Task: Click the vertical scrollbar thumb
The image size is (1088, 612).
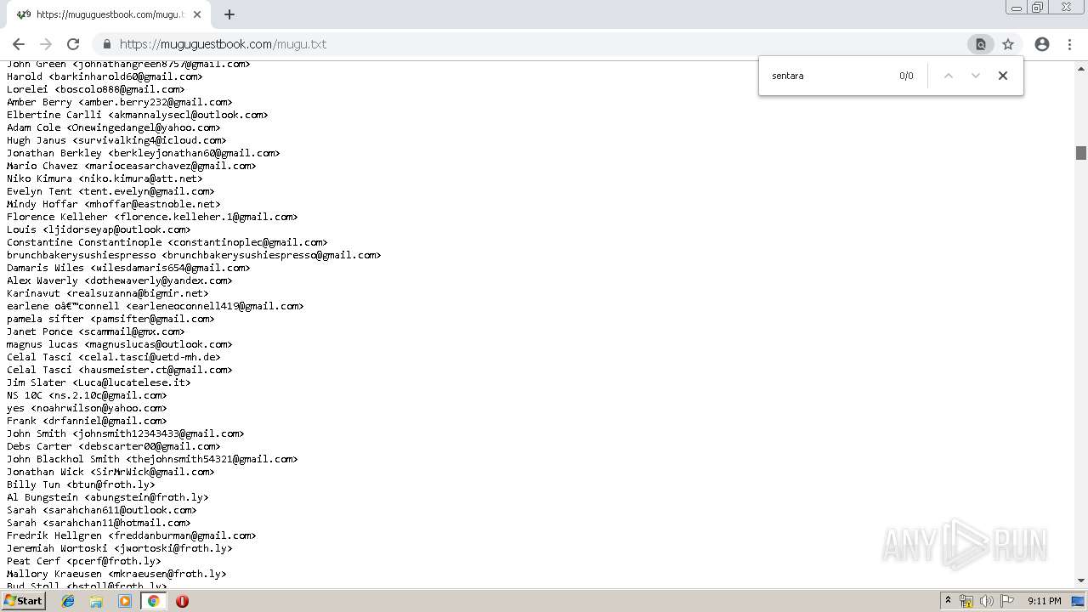Action: click(1081, 153)
